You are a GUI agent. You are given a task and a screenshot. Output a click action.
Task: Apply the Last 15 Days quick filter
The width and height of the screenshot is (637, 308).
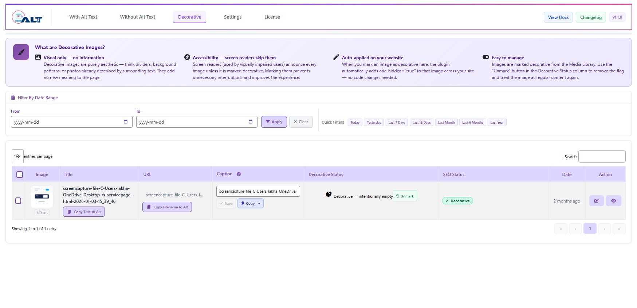(421, 123)
